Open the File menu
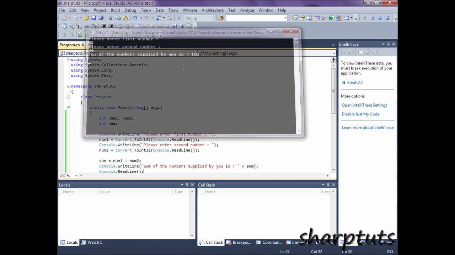455x255 pixels. tap(62, 10)
